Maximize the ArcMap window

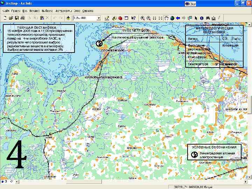[x=243, y=3]
